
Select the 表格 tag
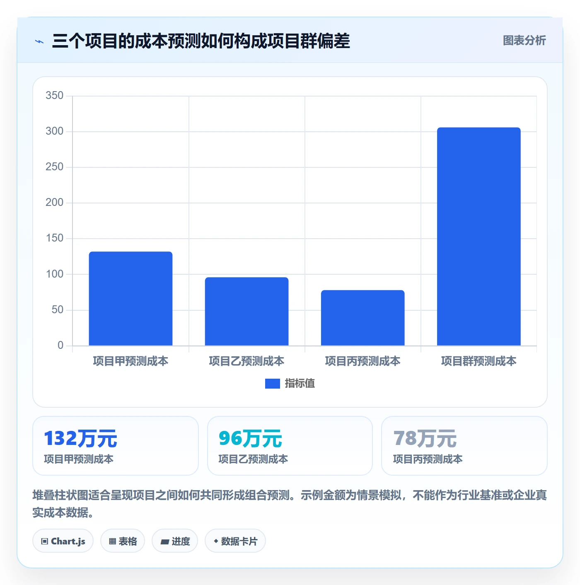[123, 541]
